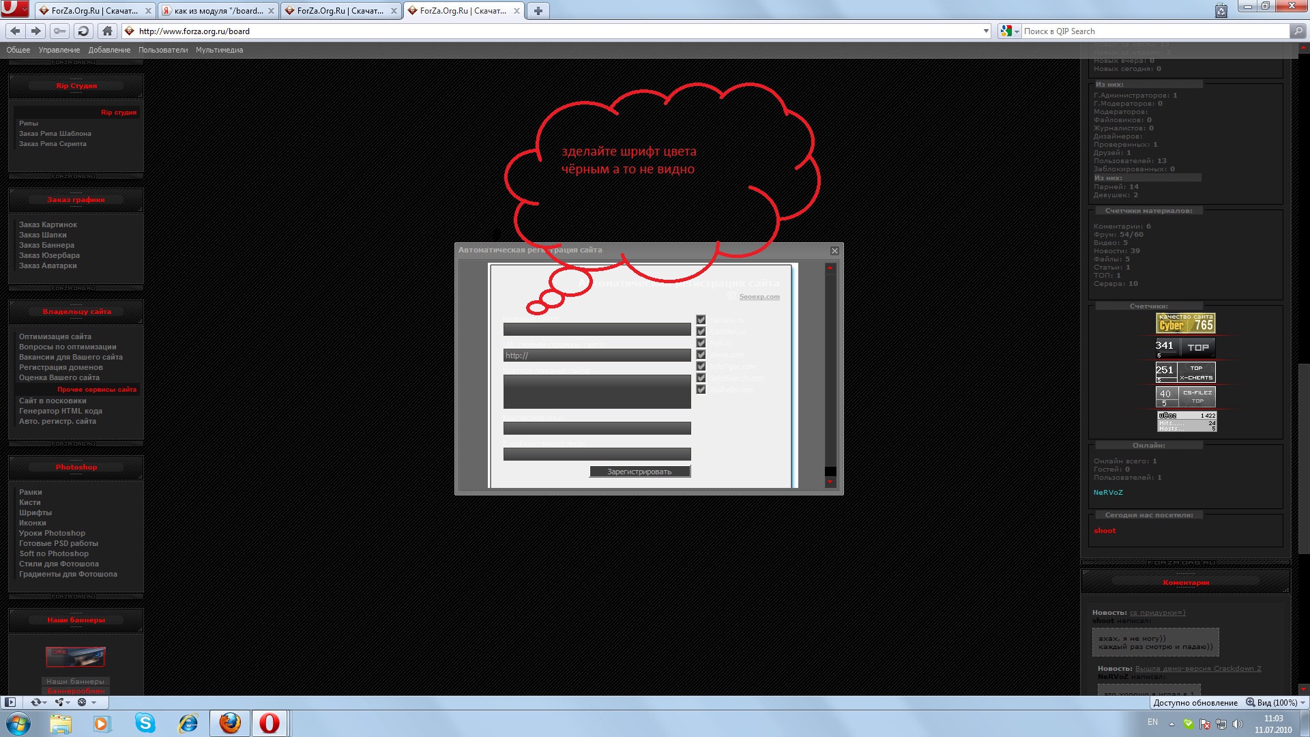Expand the search engine selector dropdown

(1009, 31)
